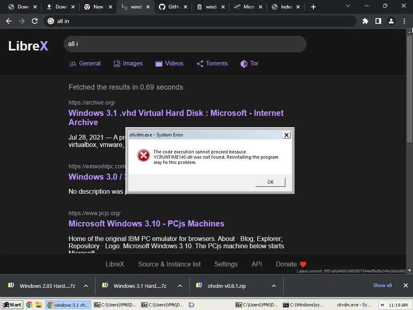The image size is (413, 310).
Task: Close the Index tab
Action: click(298, 7)
